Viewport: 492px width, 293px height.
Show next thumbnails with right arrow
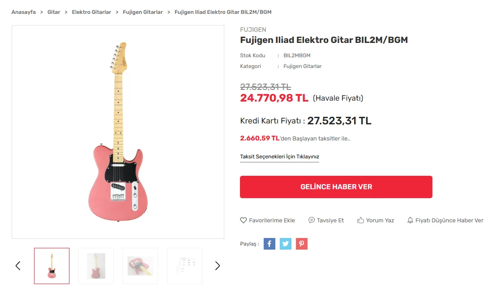click(218, 266)
